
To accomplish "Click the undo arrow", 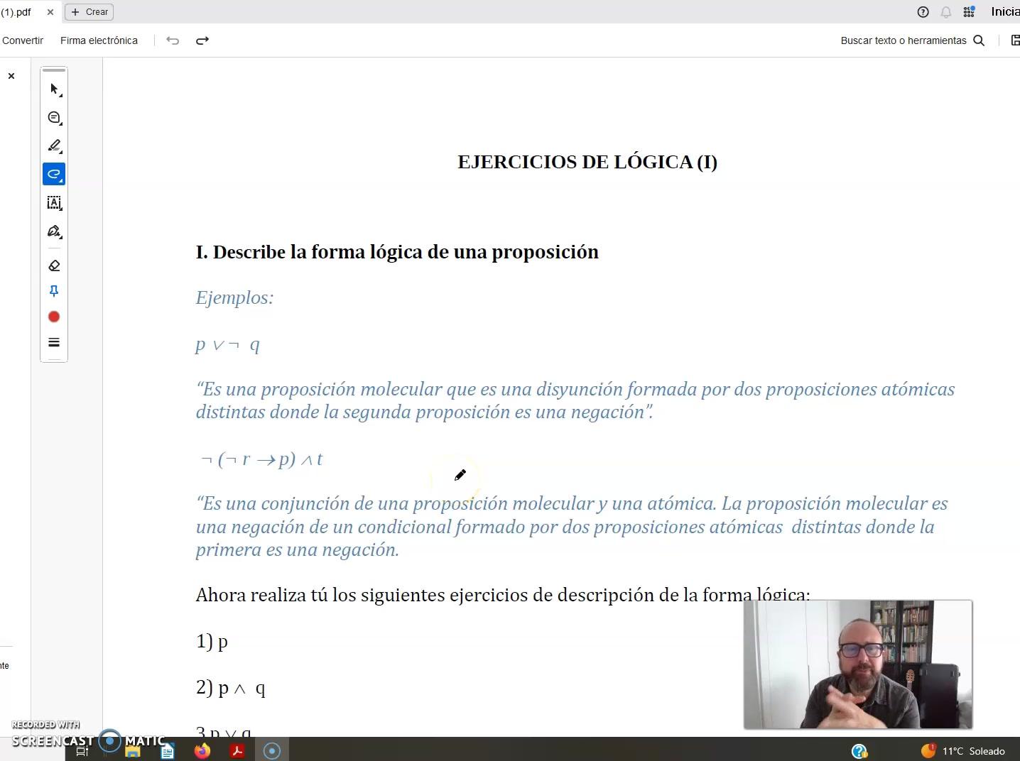I will (x=173, y=40).
